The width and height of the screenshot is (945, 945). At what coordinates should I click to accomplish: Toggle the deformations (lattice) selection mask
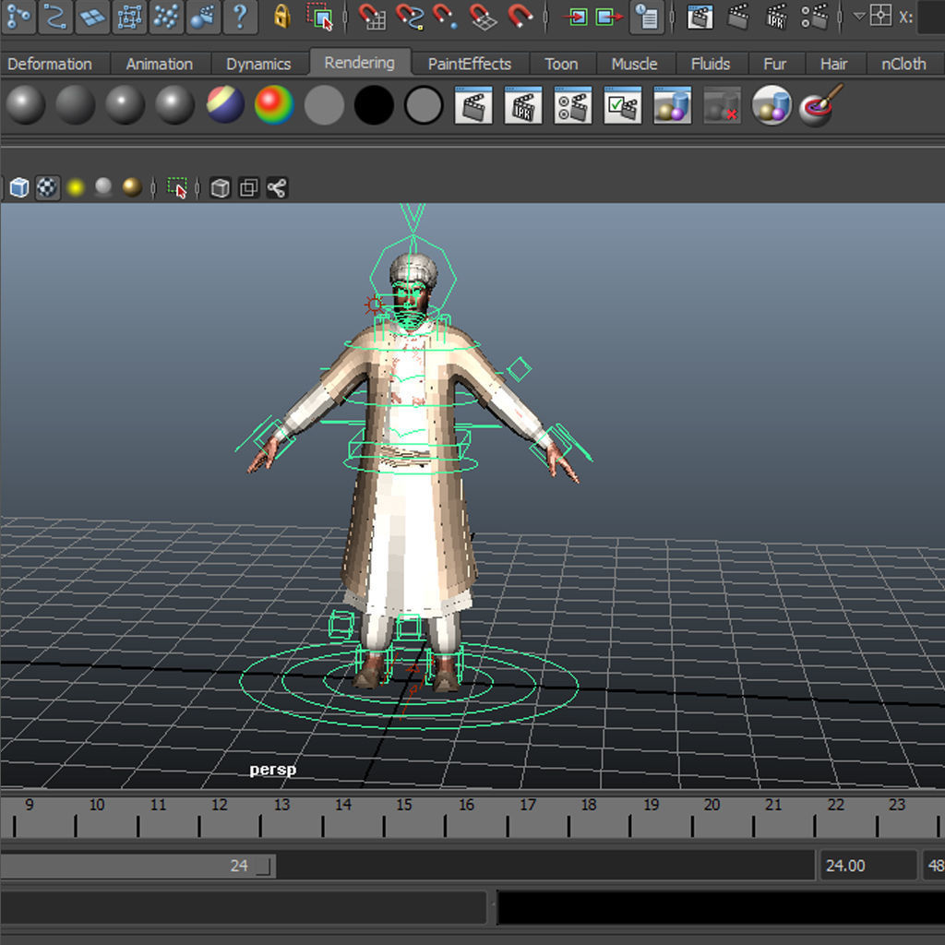coord(129,16)
